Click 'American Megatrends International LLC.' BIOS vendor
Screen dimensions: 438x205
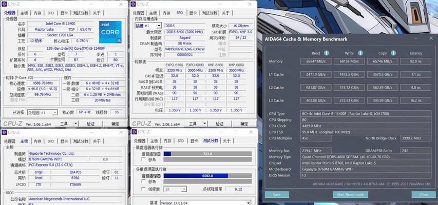point(75,199)
